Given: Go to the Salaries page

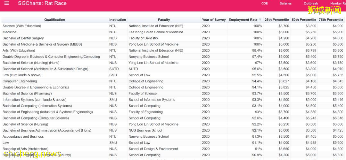Looking at the screenshot, I should point(285,4).
